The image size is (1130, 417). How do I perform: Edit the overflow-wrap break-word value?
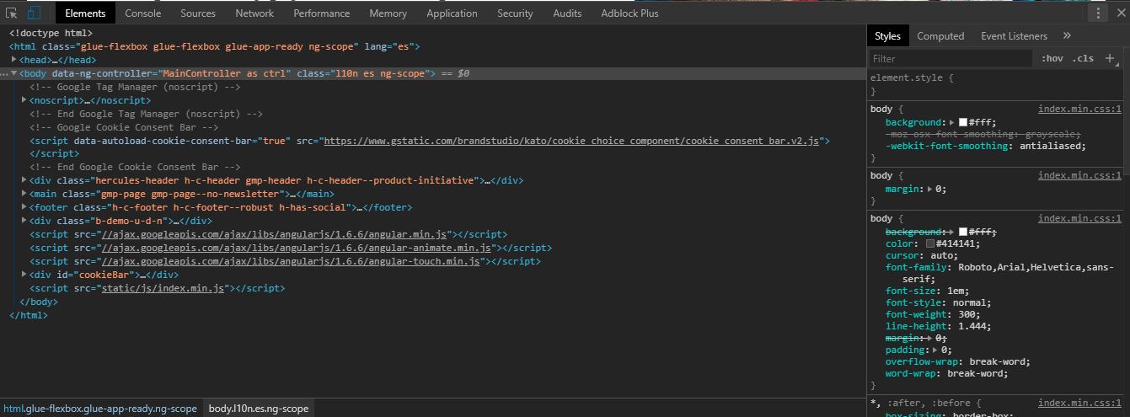click(999, 361)
